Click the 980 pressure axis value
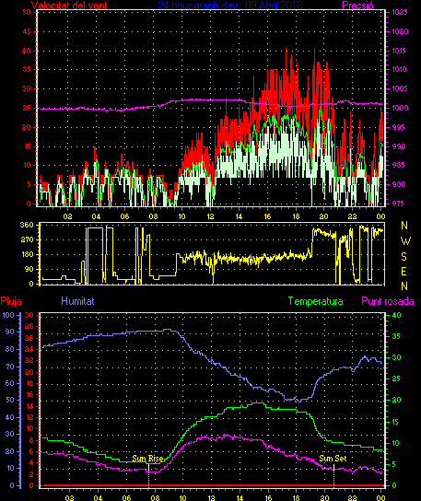This screenshot has width=421, height=501. pos(399,184)
